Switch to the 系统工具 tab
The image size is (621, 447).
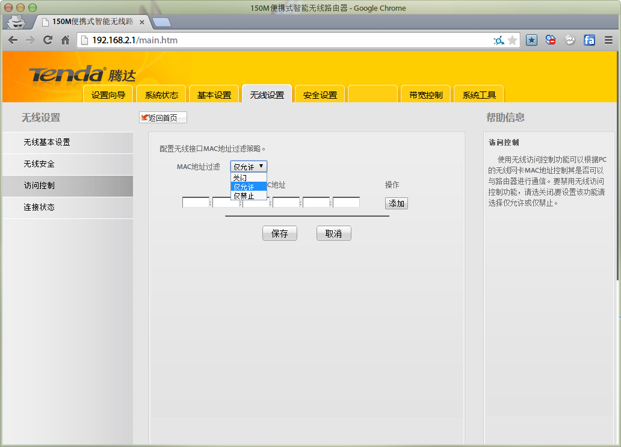[x=479, y=94]
